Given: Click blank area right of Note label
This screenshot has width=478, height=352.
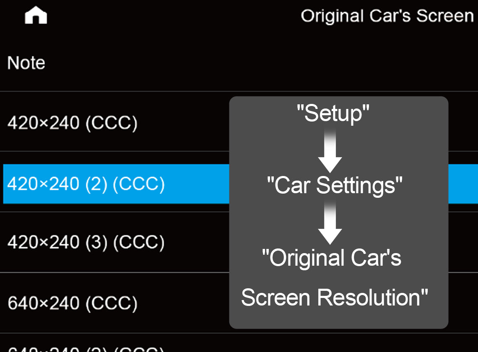Looking at the screenshot, I should (252, 63).
